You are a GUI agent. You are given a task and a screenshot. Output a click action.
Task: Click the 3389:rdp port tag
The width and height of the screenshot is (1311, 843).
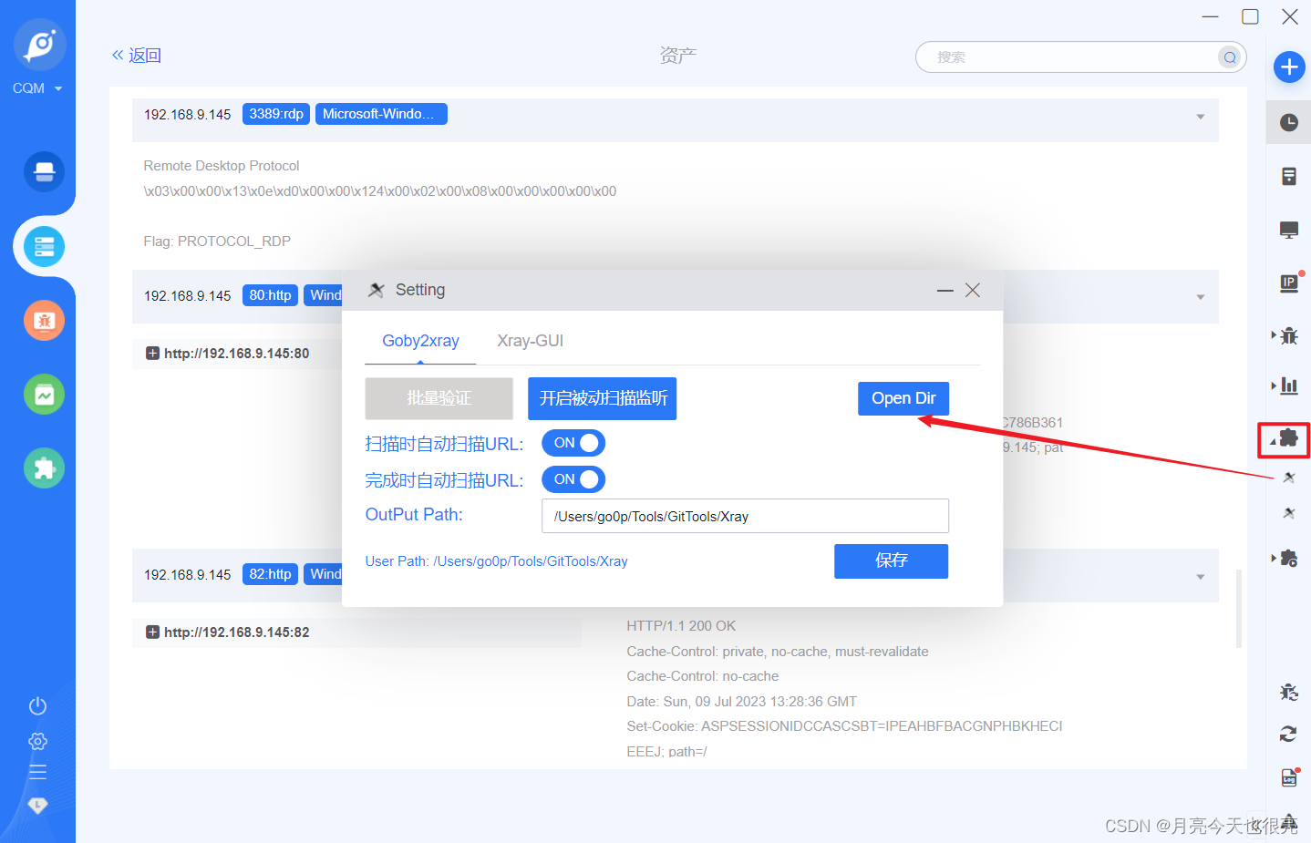[x=276, y=114]
